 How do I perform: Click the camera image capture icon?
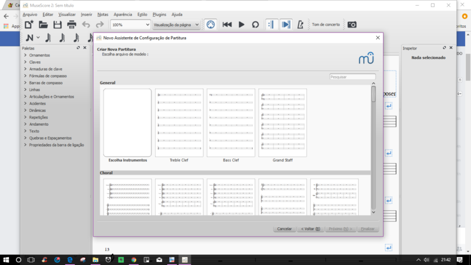[352, 24]
